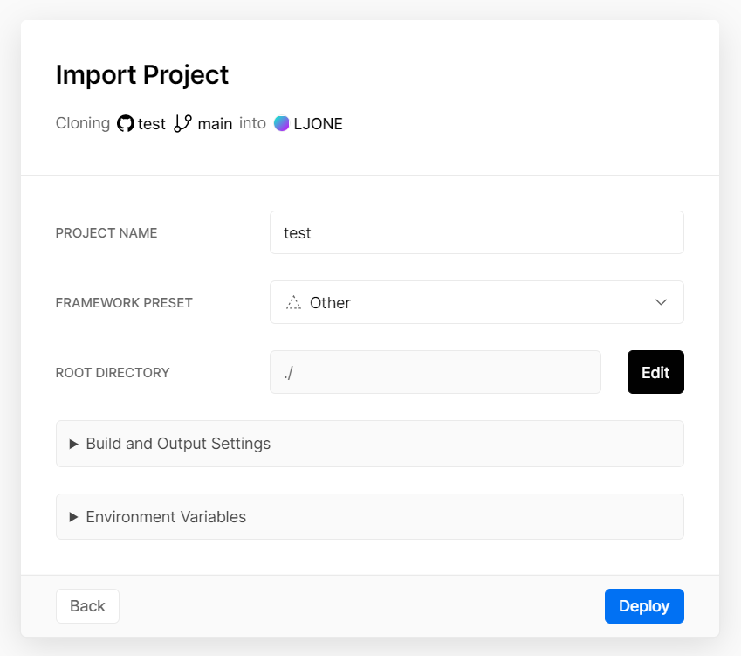Viewport: 741px width, 656px height.
Task: Open dropdown via Framework Preset chevron arrow
Action: pos(661,302)
